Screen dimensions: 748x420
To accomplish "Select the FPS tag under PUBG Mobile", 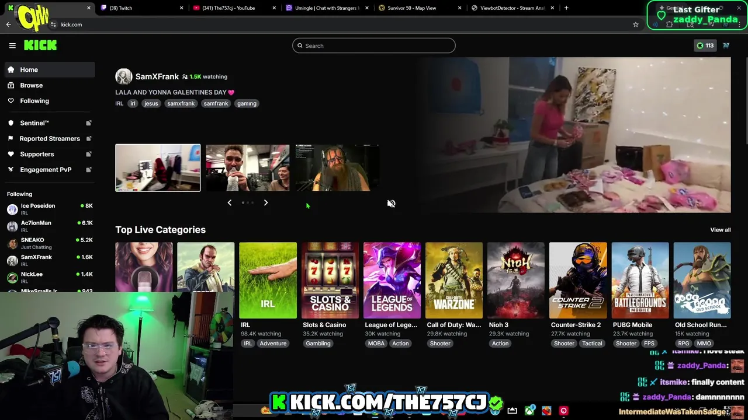I will coord(649,344).
